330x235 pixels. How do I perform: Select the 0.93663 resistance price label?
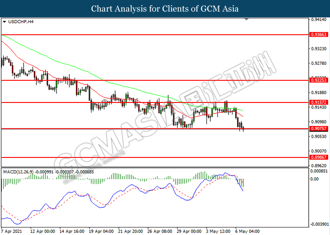point(319,34)
